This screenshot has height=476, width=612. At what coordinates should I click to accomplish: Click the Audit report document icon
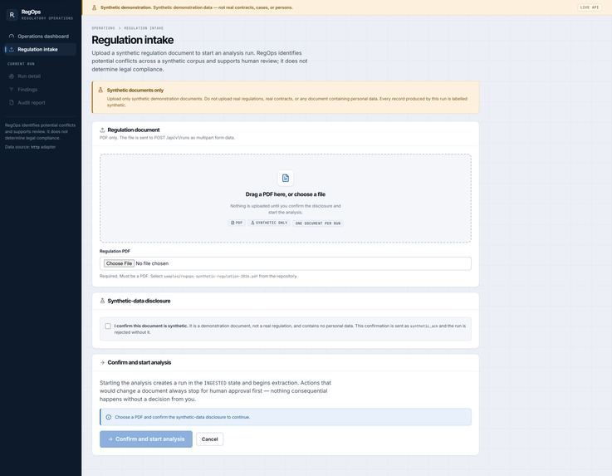click(x=12, y=103)
